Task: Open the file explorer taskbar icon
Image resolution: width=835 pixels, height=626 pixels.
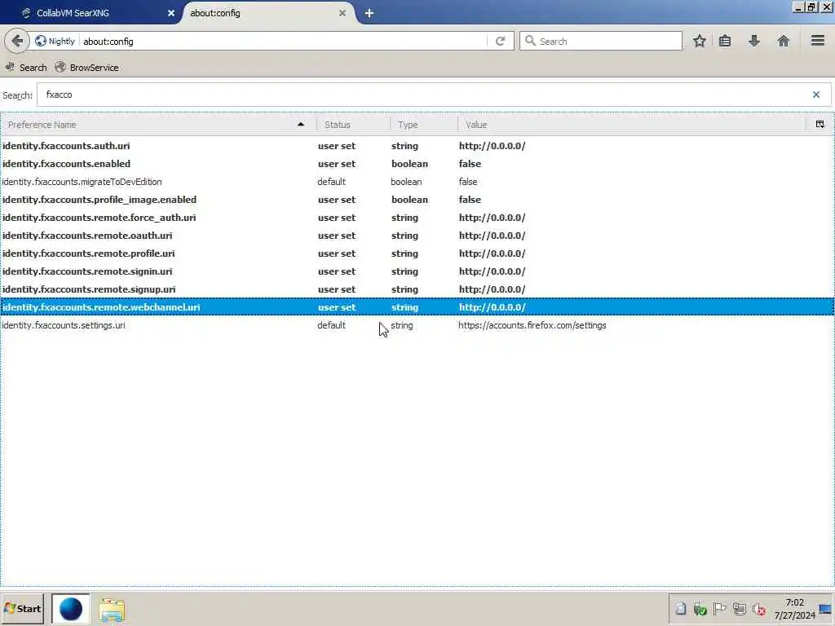Action: pyautogui.click(x=111, y=610)
